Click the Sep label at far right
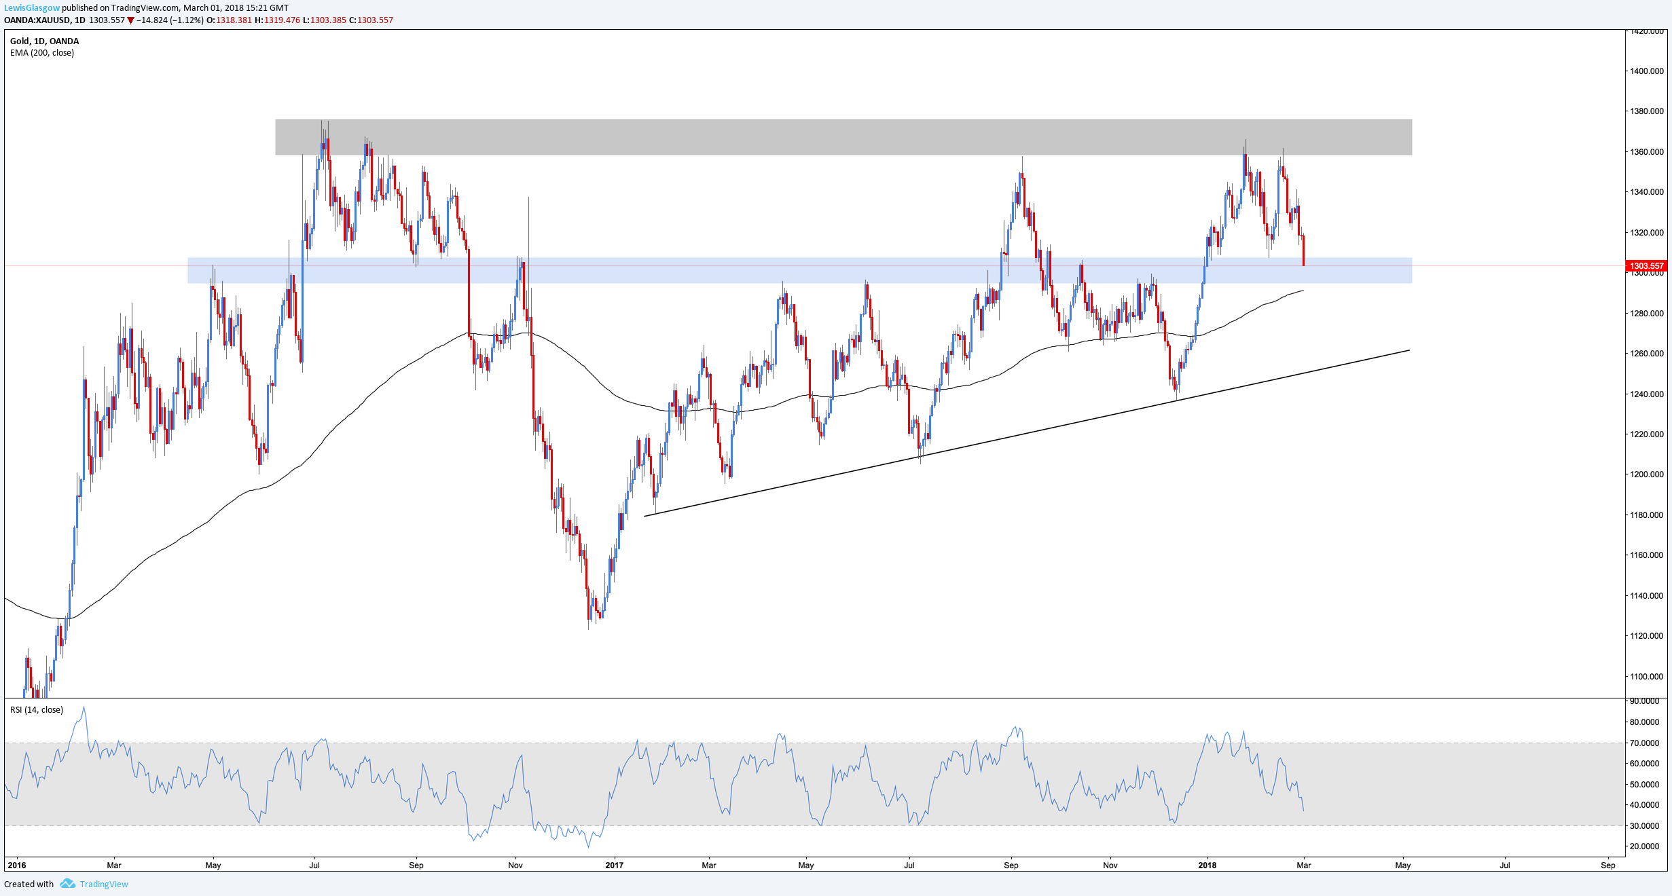The image size is (1672, 896). point(1607,865)
